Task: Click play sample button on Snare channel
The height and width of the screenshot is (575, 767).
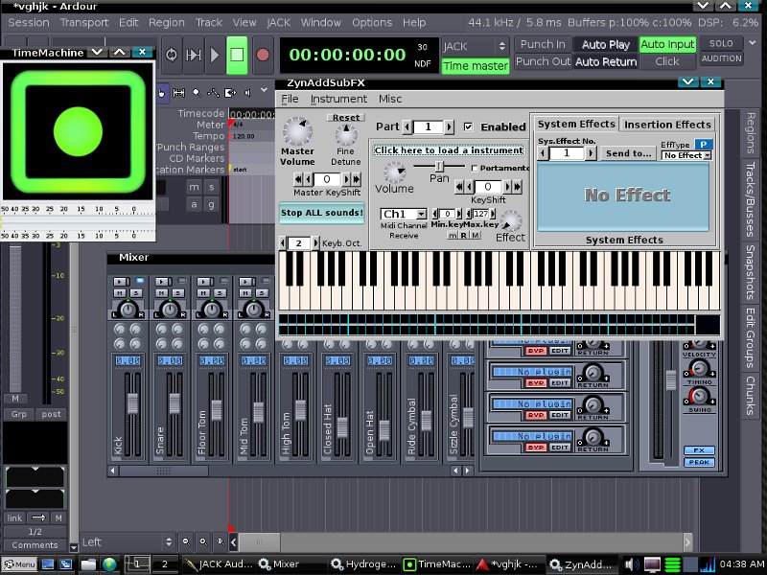Action: 162,282
